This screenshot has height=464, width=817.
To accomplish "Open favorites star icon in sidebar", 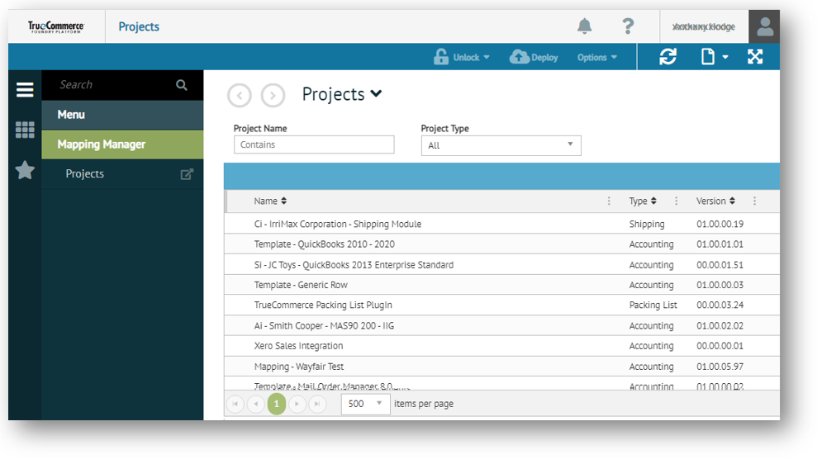I will [25, 170].
